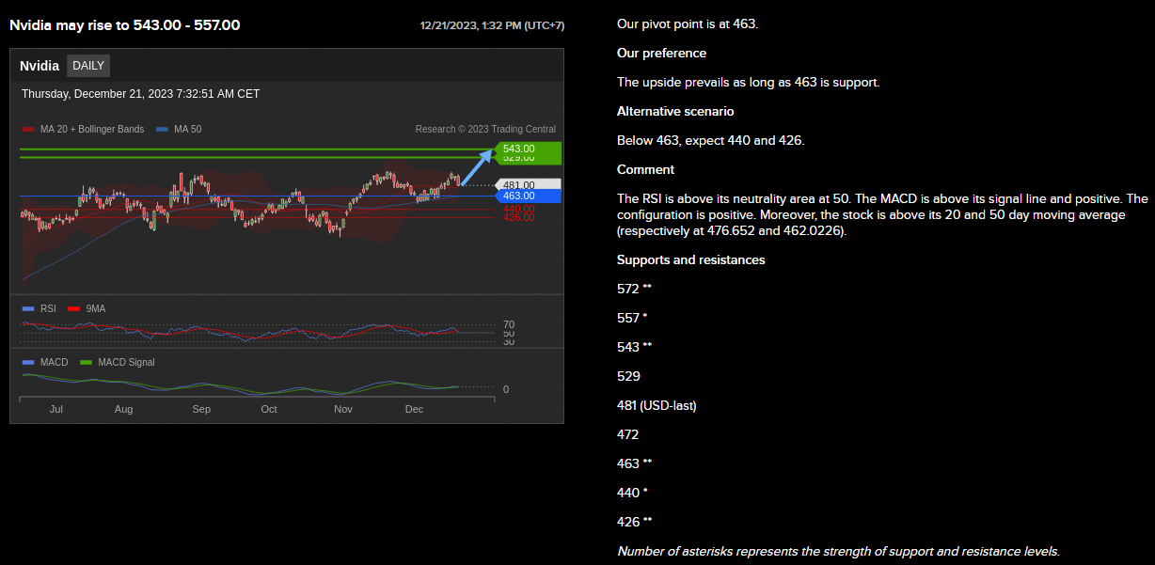Click the 'Supports and resistances' heading
This screenshot has width=1155, height=565.
pos(690,259)
